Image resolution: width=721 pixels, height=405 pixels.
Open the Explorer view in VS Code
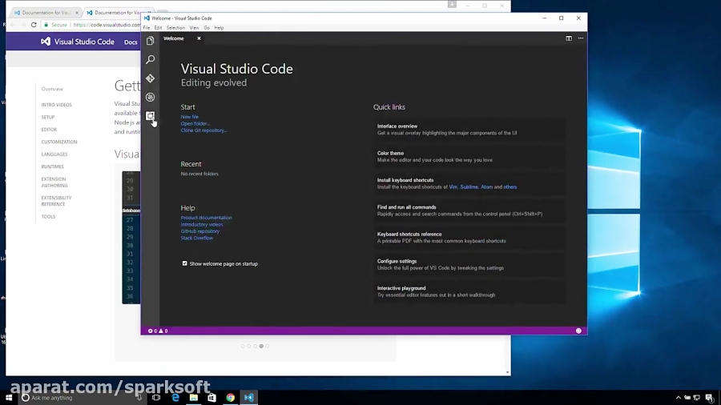[x=151, y=41]
